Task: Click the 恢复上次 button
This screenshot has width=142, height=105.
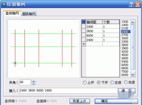Action: (80, 101)
